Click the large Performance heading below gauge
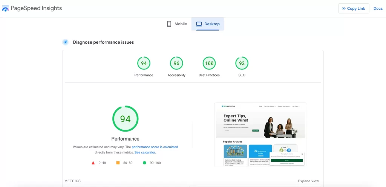 pyautogui.click(x=125, y=139)
